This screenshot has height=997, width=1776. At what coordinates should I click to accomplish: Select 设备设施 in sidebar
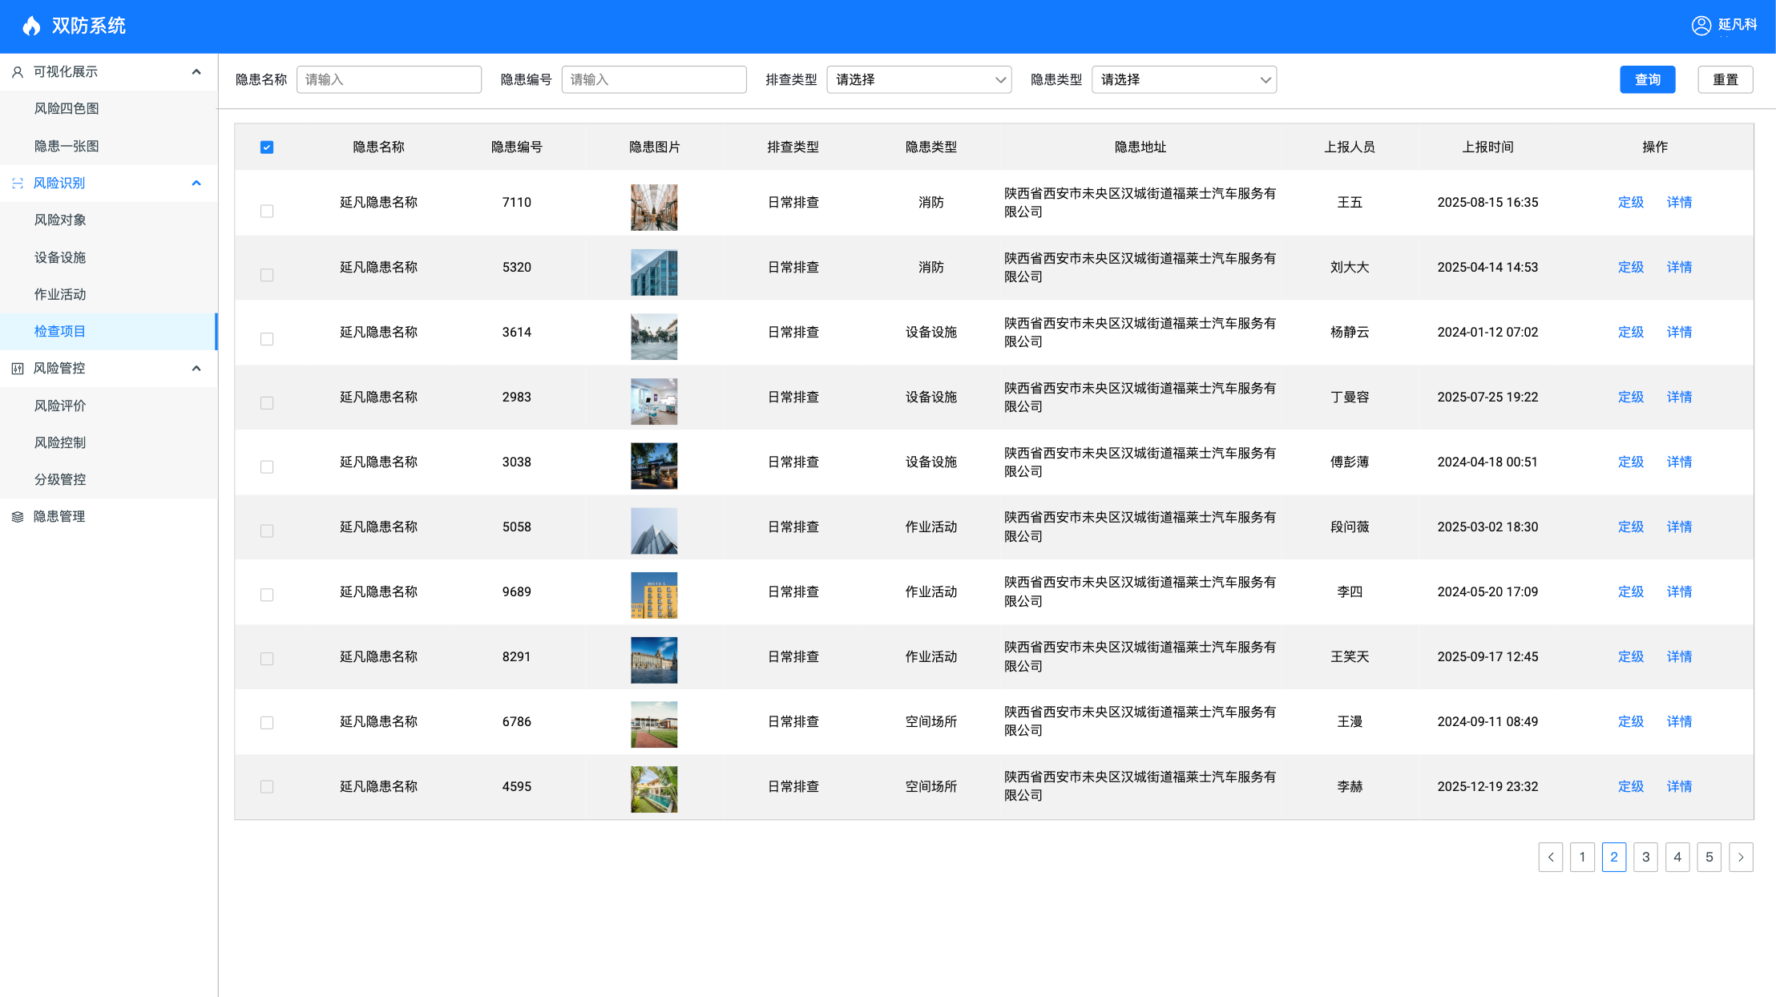(x=60, y=258)
